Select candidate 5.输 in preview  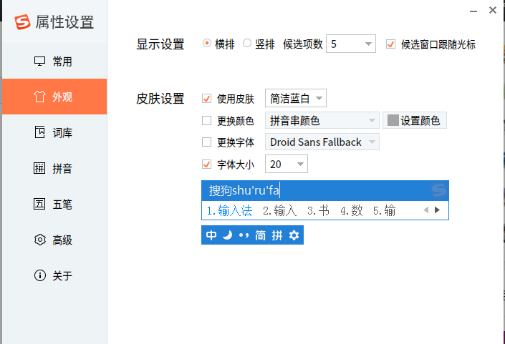[x=384, y=210]
